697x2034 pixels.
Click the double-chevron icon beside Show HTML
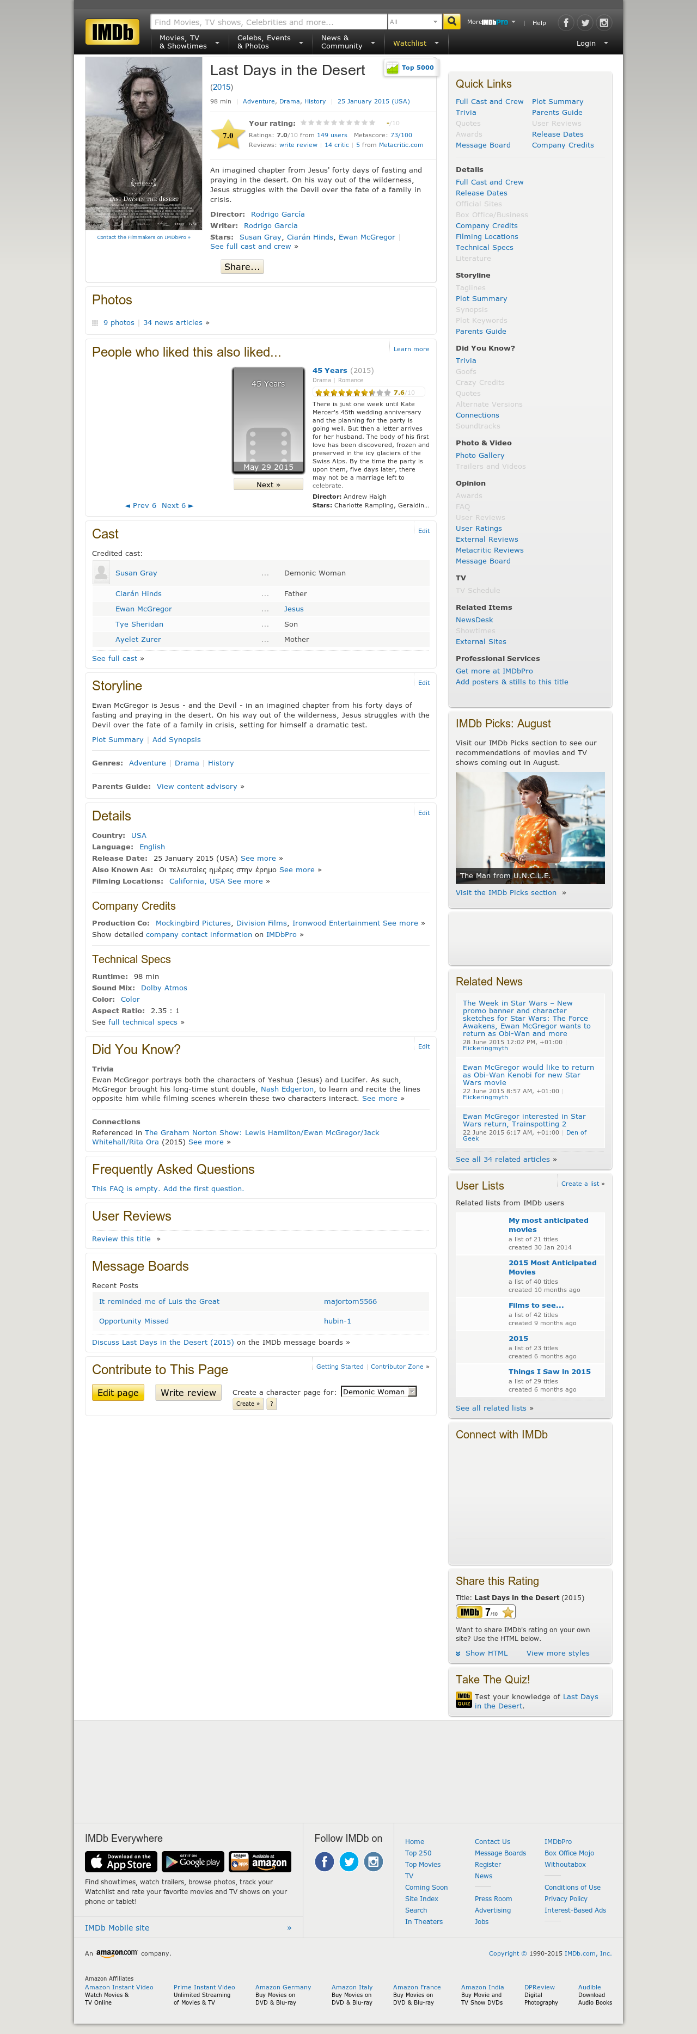coord(458,1653)
